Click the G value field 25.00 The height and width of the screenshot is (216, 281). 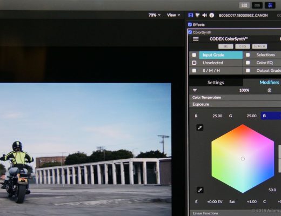click(251, 116)
